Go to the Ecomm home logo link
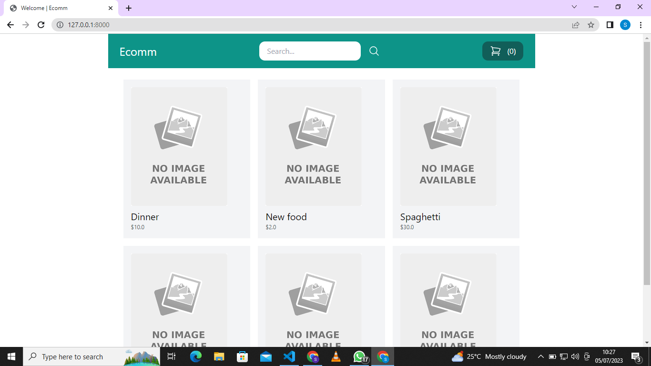Image resolution: width=651 pixels, height=366 pixels. tap(138, 52)
